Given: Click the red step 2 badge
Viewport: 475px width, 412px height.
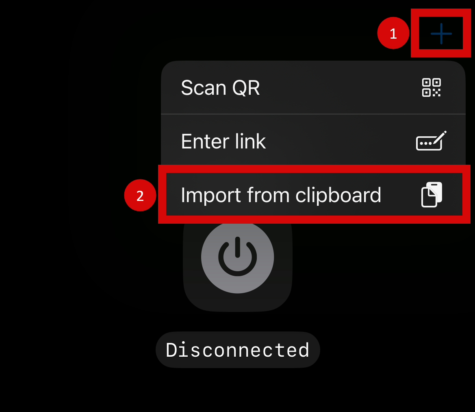Looking at the screenshot, I should tap(140, 196).
